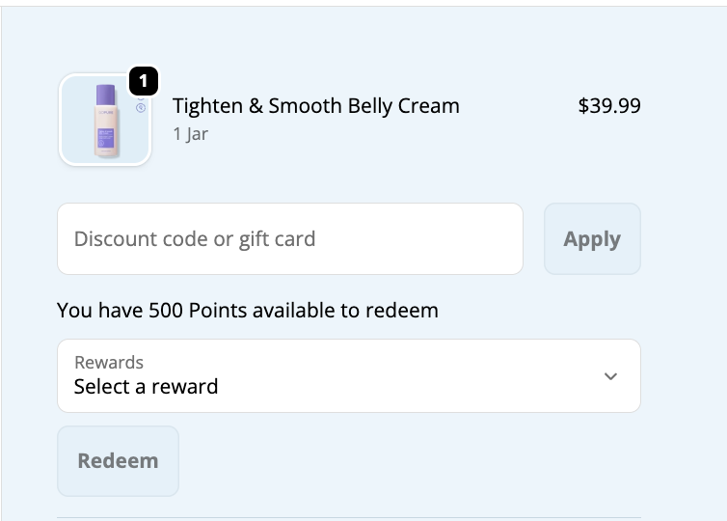Click the word redeem in points message
727x521 pixels.
404,311
